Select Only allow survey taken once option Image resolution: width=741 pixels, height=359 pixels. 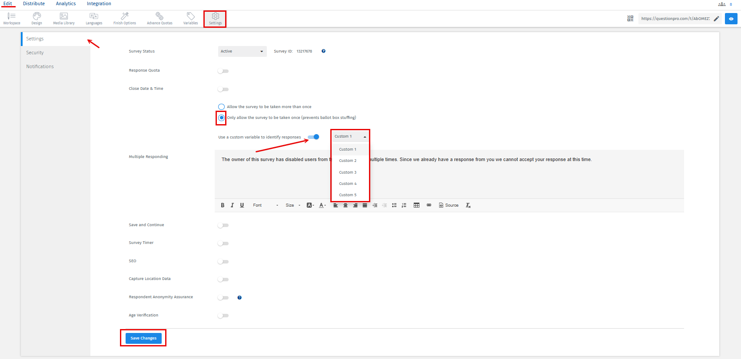pos(221,118)
